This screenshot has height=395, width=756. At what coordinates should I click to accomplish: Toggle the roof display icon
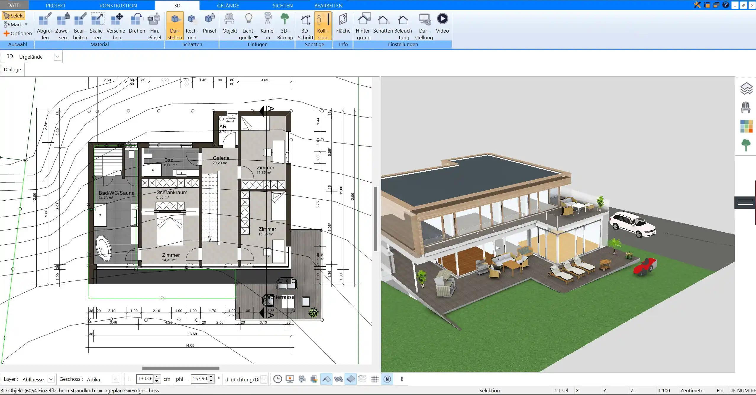coord(326,379)
